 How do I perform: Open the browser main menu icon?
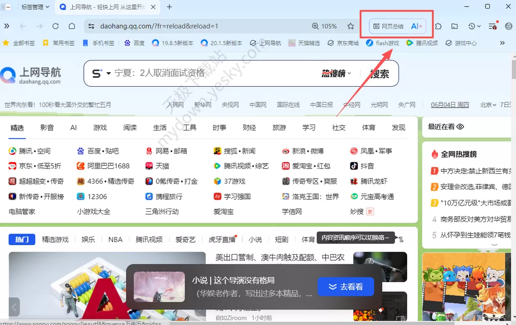pos(494,26)
